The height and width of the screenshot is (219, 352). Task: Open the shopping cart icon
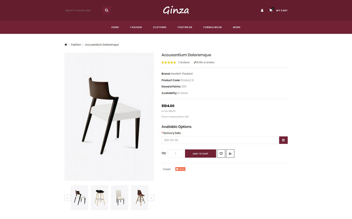(x=271, y=10)
